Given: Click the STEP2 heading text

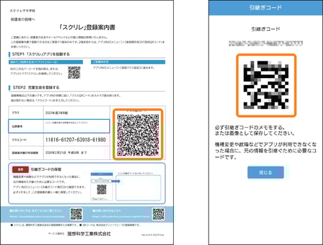Looking at the screenshot, I should tap(36, 88).
